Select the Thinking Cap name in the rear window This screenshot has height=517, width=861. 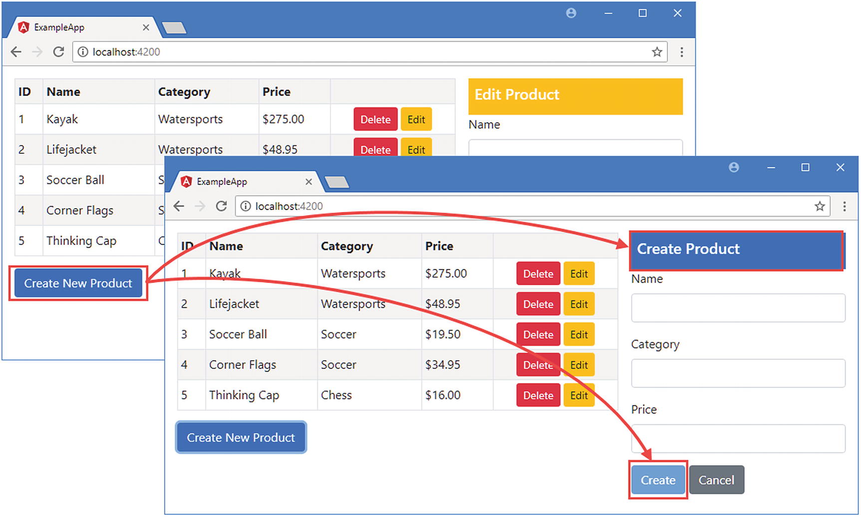tap(81, 241)
